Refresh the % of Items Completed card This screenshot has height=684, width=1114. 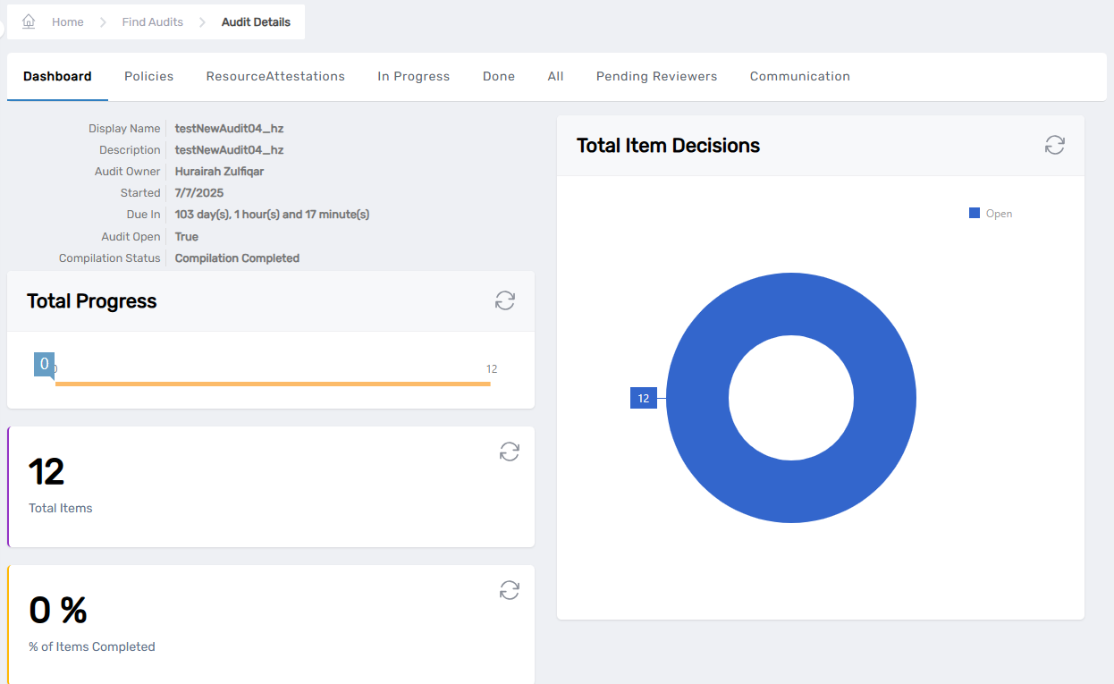tap(510, 590)
